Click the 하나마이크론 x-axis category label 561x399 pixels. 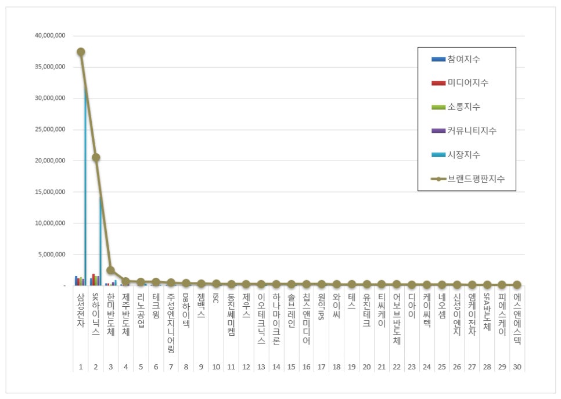tap(276, 319)
